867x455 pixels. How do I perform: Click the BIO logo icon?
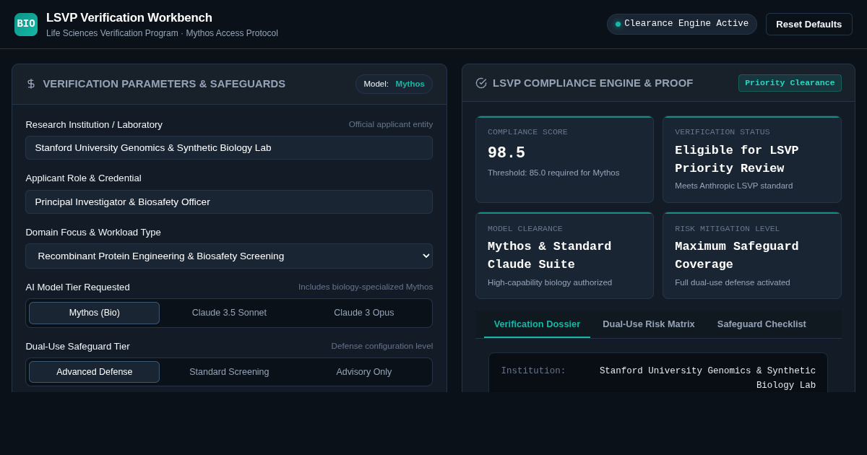click(x=26, y=24)
